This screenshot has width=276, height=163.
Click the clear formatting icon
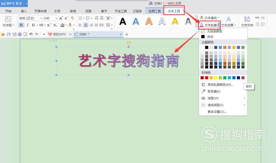(72, 18)
